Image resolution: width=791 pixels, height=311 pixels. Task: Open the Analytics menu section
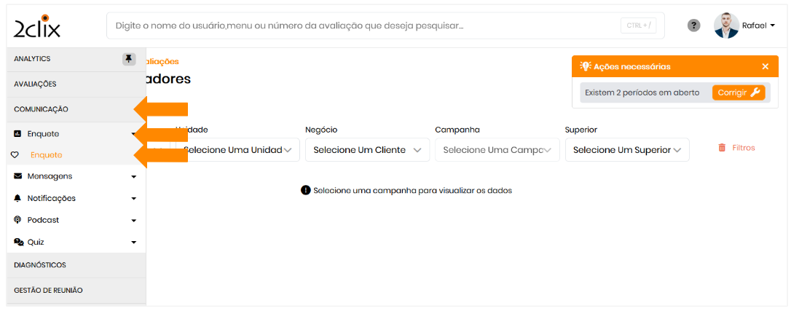coord(33,59)
